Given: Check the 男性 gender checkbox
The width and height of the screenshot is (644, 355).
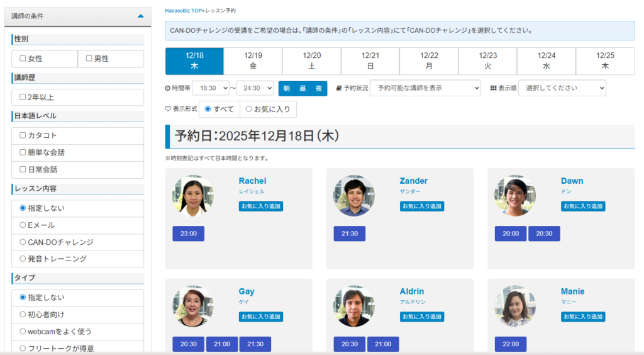Looking at the screenshot, I should point(89,59).
